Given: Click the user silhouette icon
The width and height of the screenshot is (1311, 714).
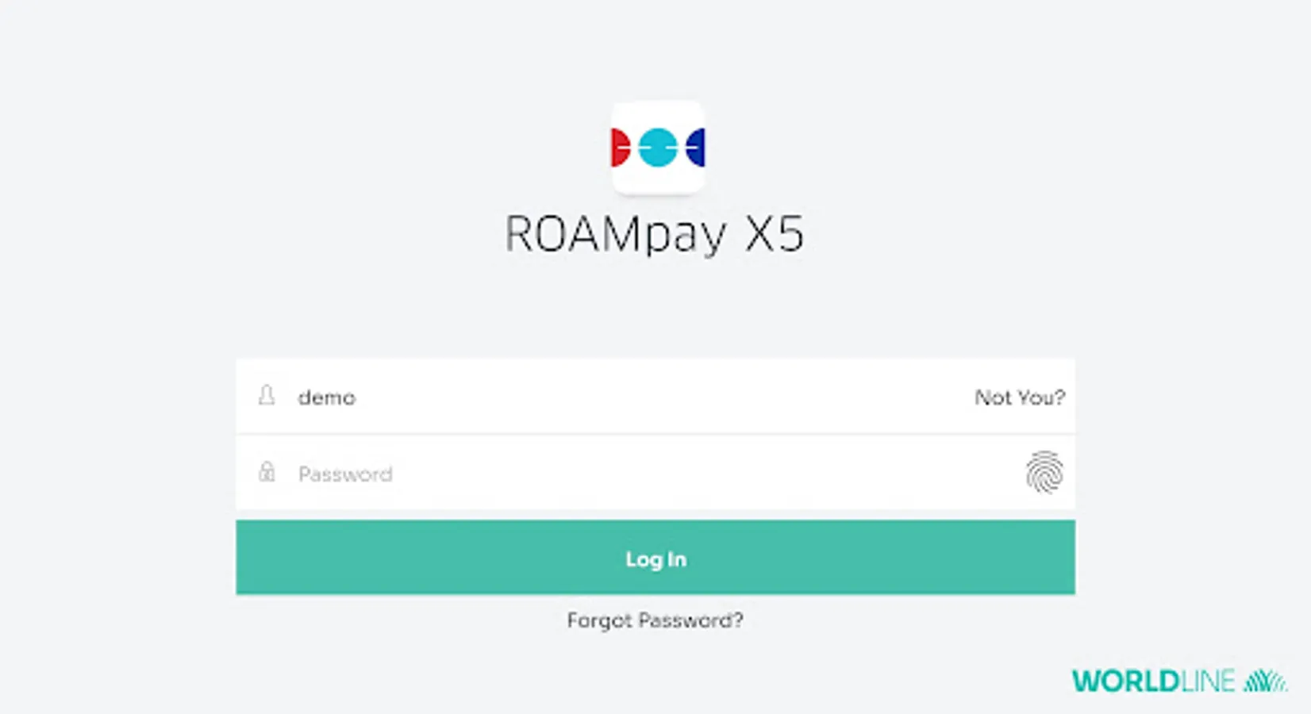Looking at the screenshot, I should pos(267,395).
